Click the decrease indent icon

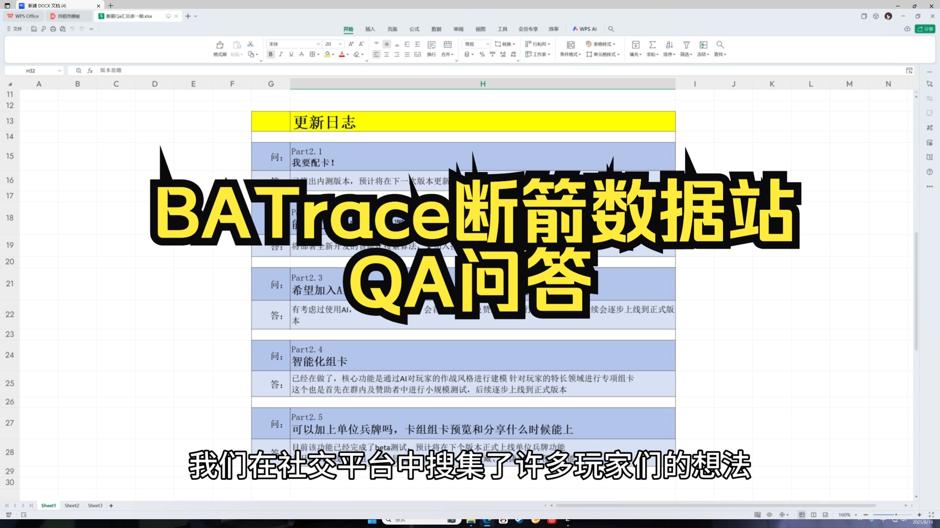pyautogui.click(x=407, y=44)
